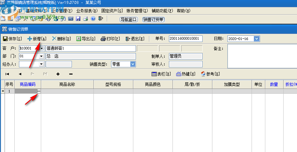Click 加膜类型 column header
The height and width of the screenshot is (152, 297).
[232, 84]
